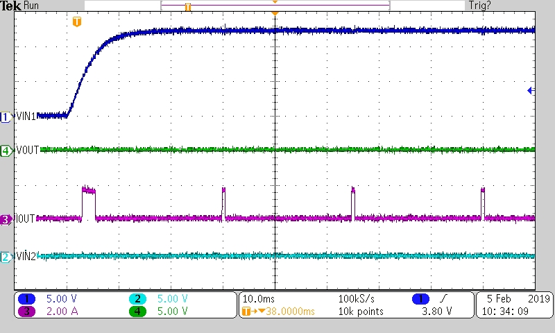The width and height of the screenshot is (555, 333).
Task: Click the channel 4 VOUT ground marker
Action: [x=6, y=150]
